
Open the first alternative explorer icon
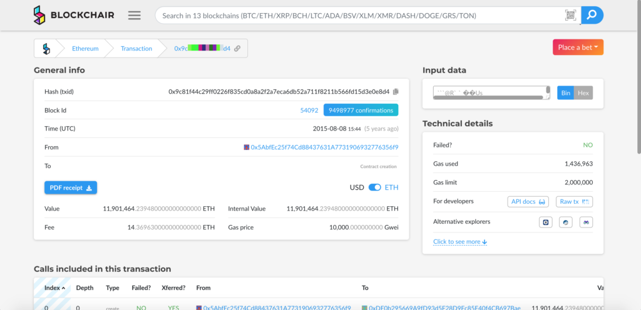(x=546, y=222)
